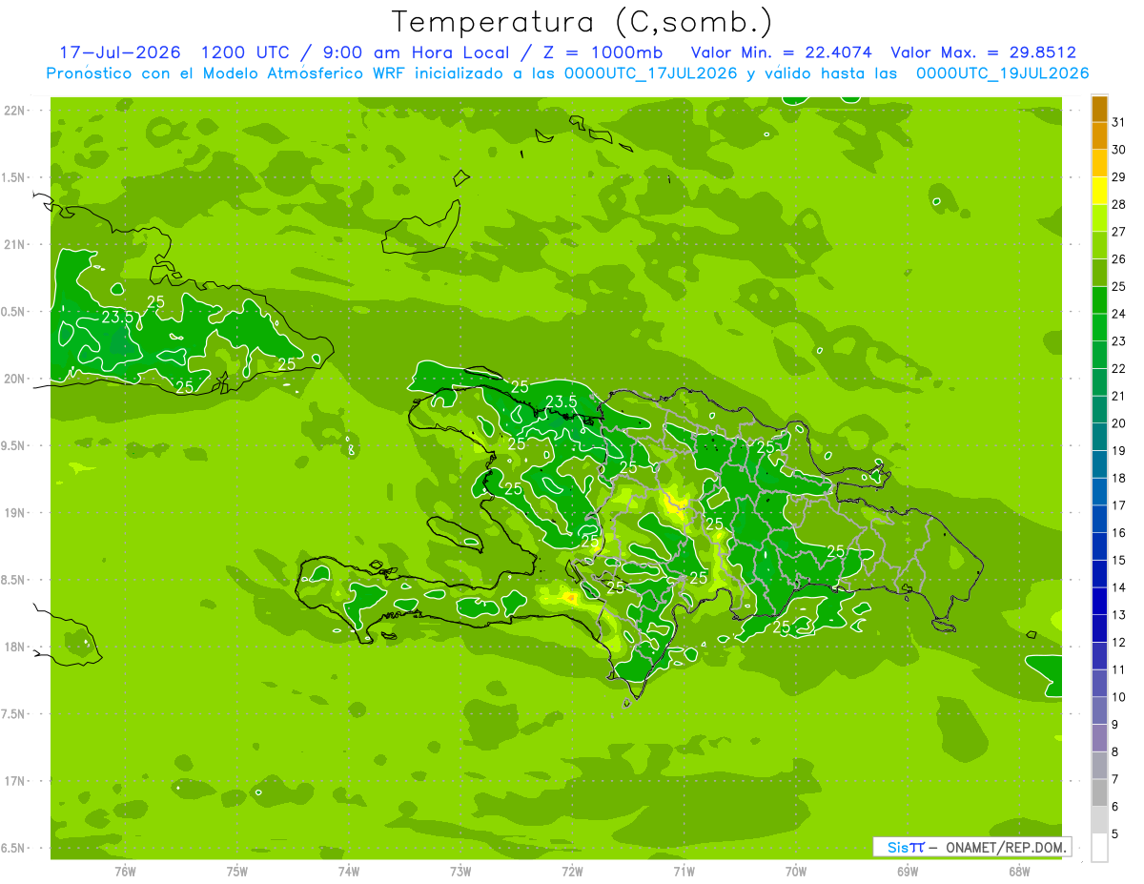
Task: Click the '17N' latitude axis label
Action: tap(16, 781)
